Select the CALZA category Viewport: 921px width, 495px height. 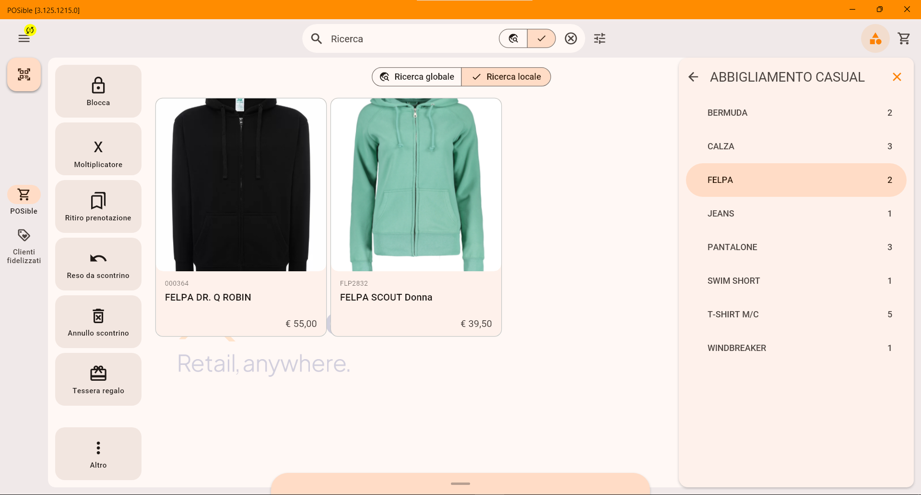(796, 146)
